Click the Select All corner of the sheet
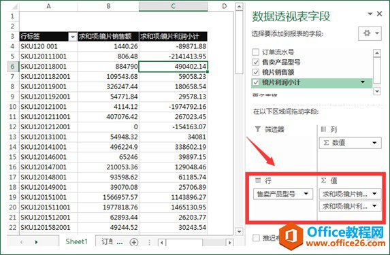390x255 pixels. (13, 7)
